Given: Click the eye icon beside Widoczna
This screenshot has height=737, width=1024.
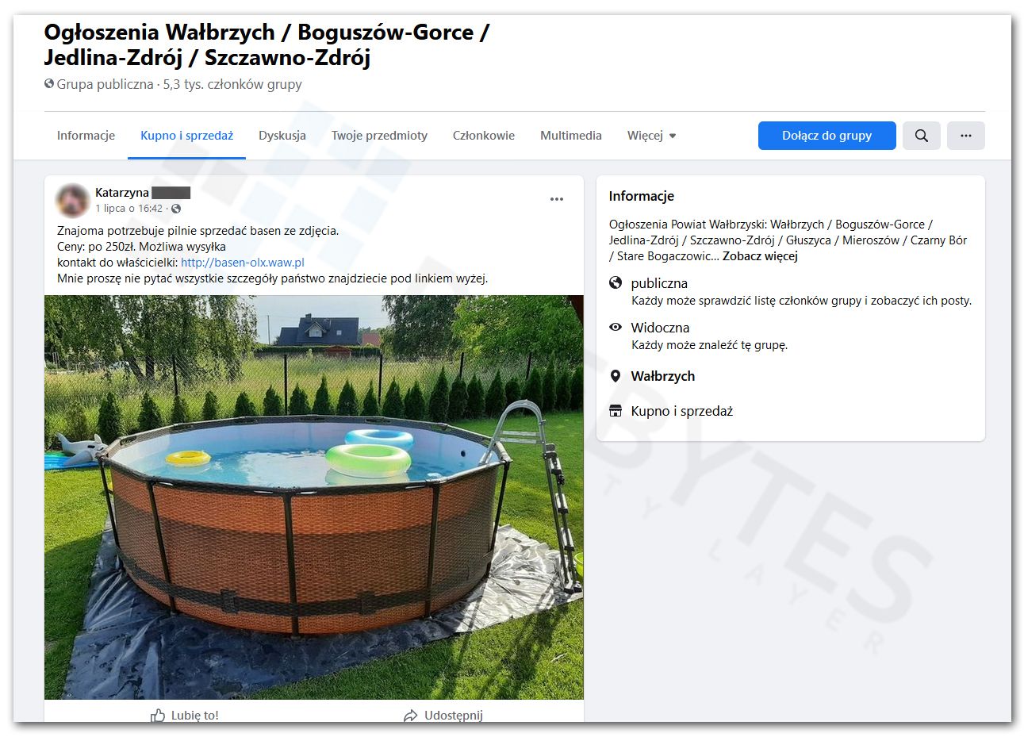Looking at the screenshot, I should coord(615,327).
